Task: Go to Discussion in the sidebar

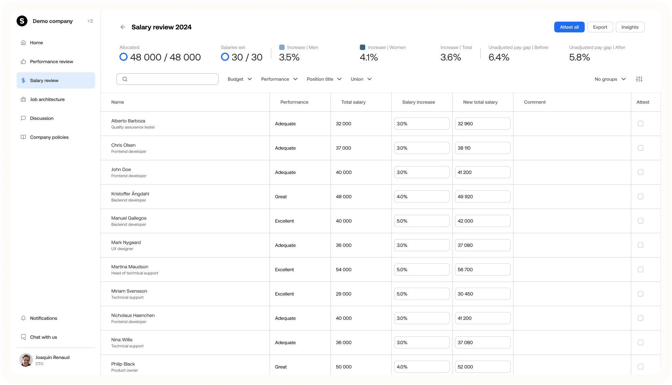Action: click(x=42, y=118)
